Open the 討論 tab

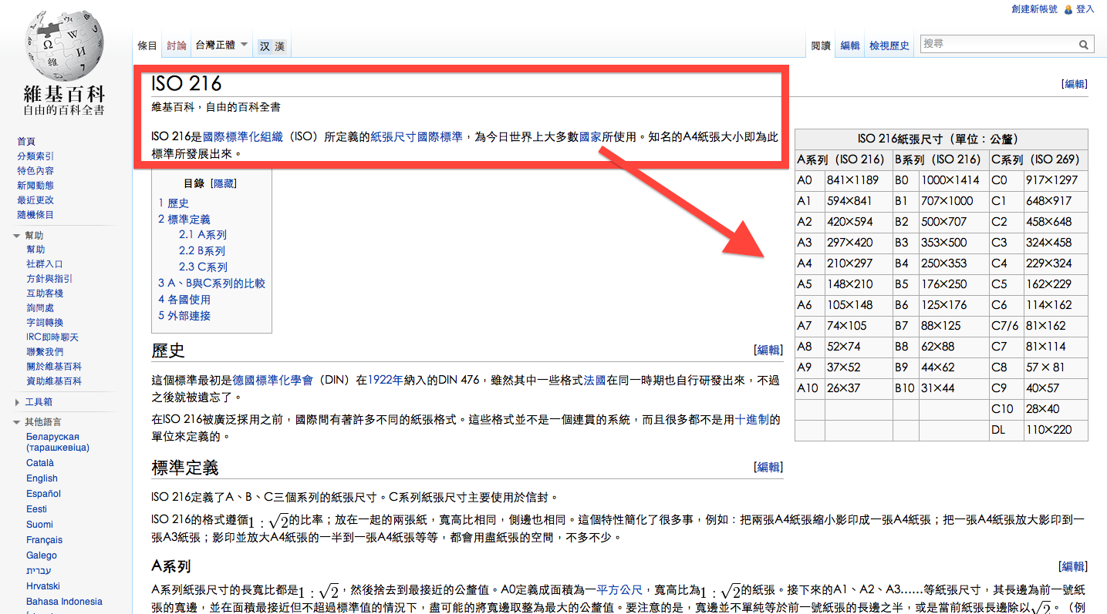click(177, 45)
